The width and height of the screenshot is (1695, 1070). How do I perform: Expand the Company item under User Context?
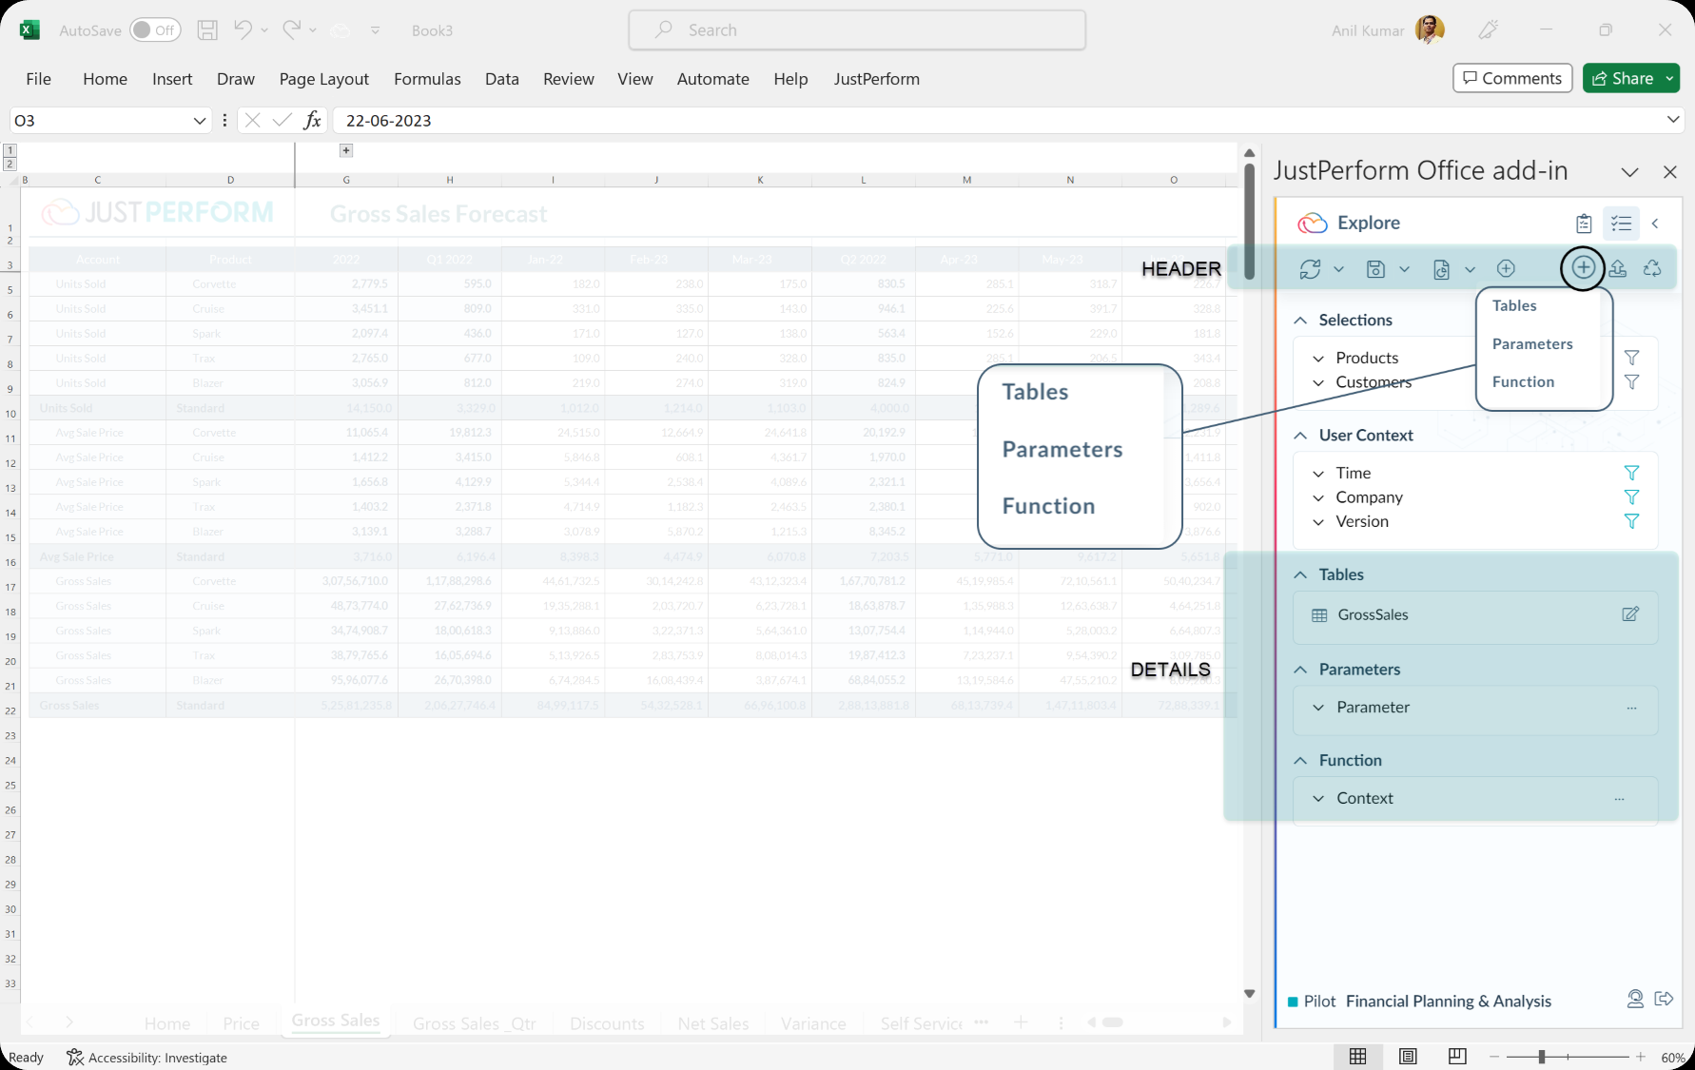[1318, 497]
